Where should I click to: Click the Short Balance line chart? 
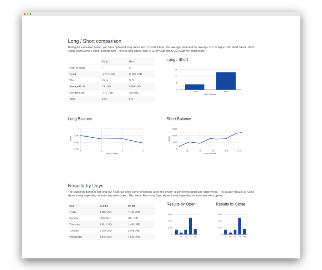(210, 139)
